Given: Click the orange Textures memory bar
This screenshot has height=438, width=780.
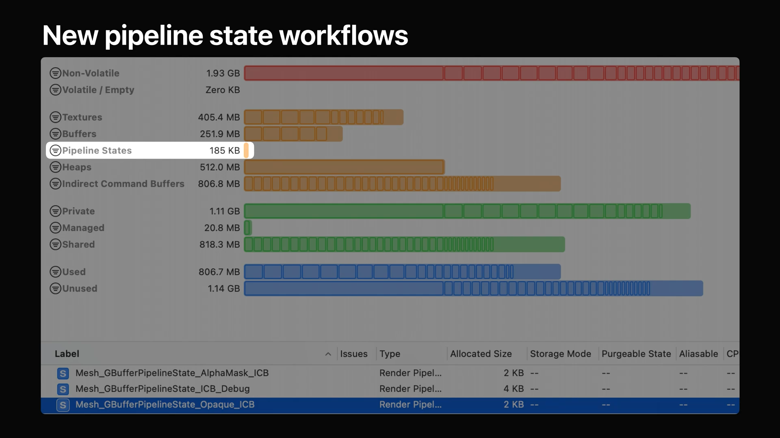Looking at the screenshot, I should [323, 117].
